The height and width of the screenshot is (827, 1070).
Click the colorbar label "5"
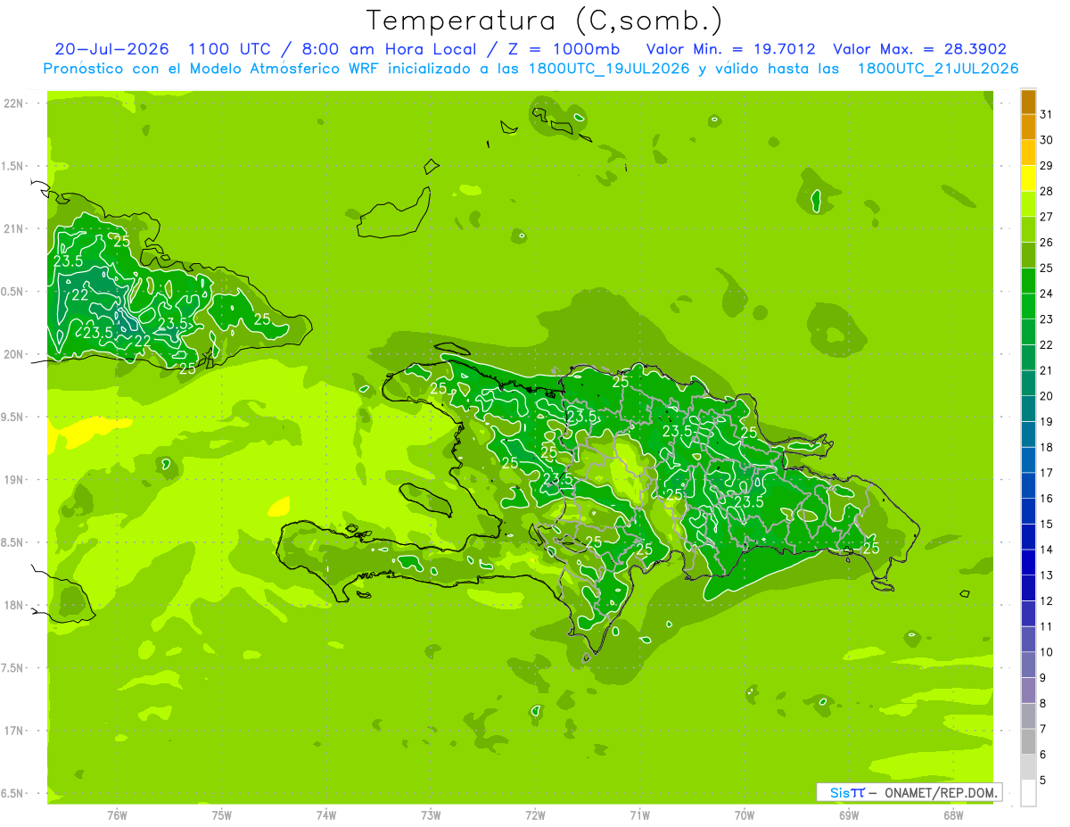pyautogui.click(x=1043, y=780)
